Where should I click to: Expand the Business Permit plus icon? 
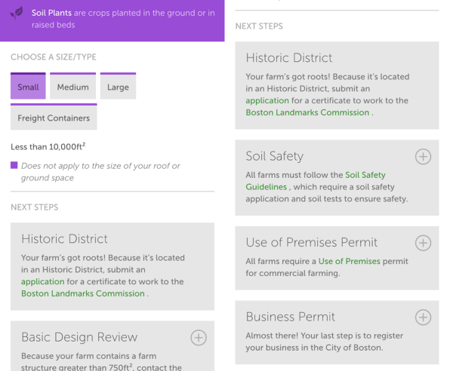click(423, 317)
